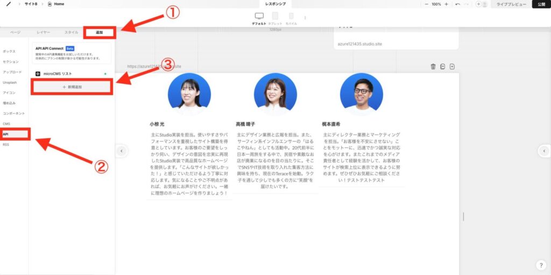The height and width of the screenshot is (275, 551).
Task: Select API in the left sidebar
Action: click(x=6, y=134)
